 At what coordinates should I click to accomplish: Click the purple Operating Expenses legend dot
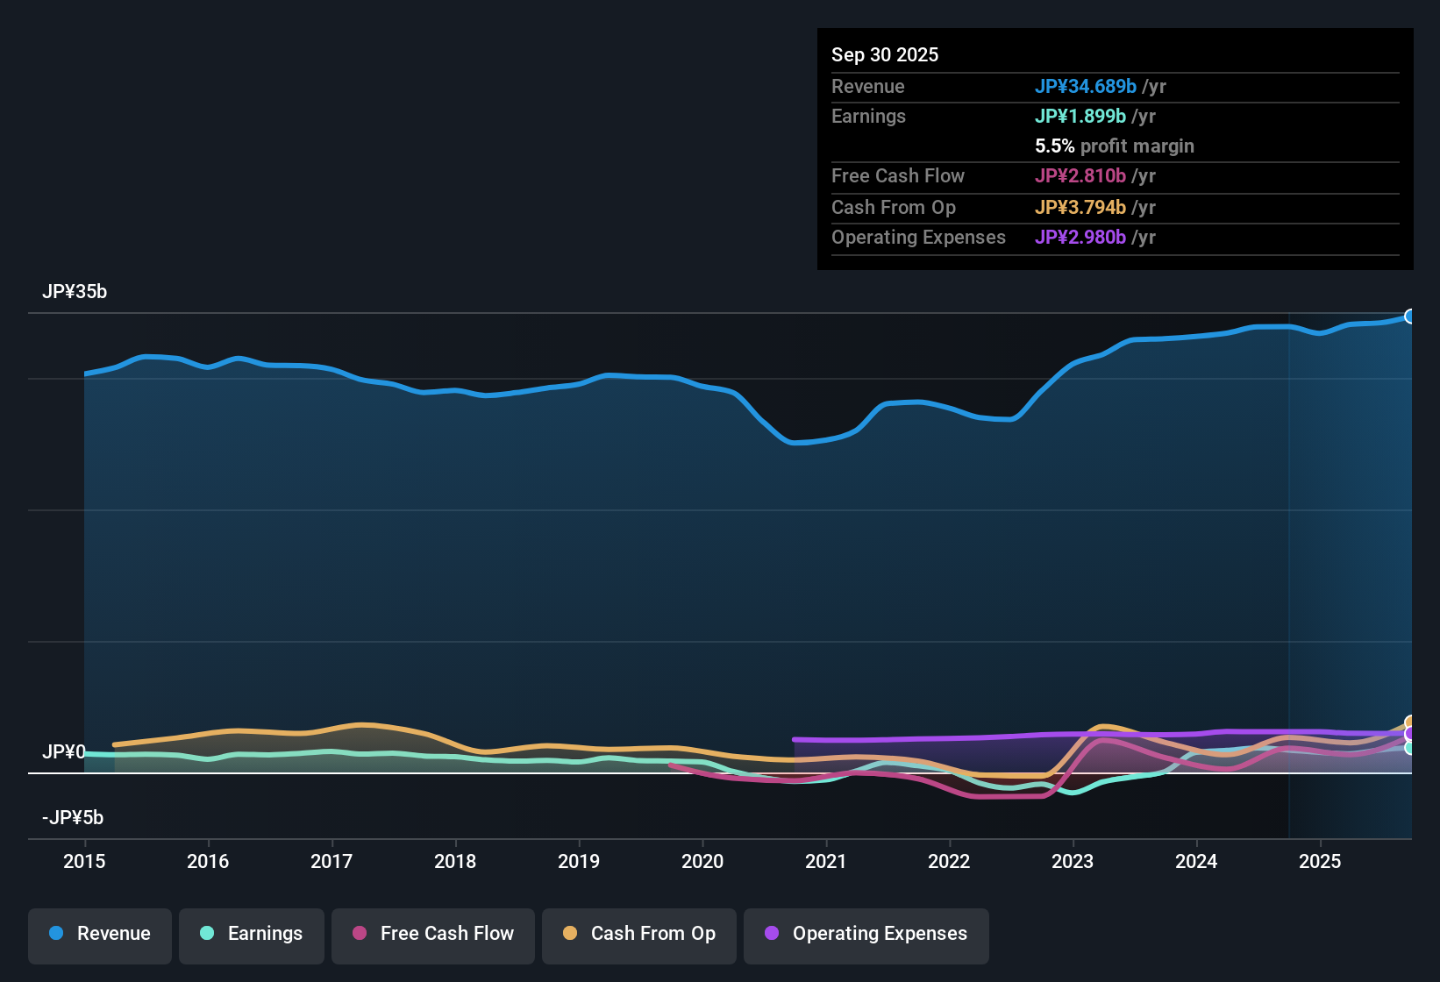point(772,934)
